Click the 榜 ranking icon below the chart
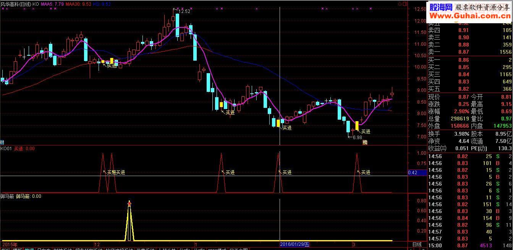The image size is (513, 250). pyautogui.click(x=365, y=143)
